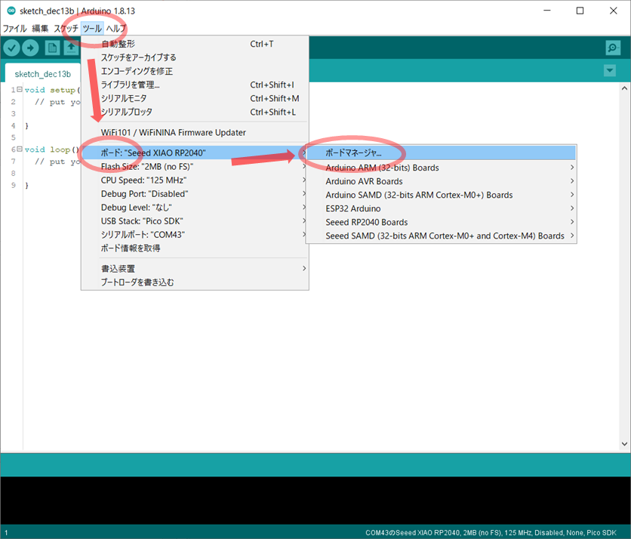Screen dimensions: 631x539
Task: Select the sketch_dec13b tab
Action: tap(43, 74)
